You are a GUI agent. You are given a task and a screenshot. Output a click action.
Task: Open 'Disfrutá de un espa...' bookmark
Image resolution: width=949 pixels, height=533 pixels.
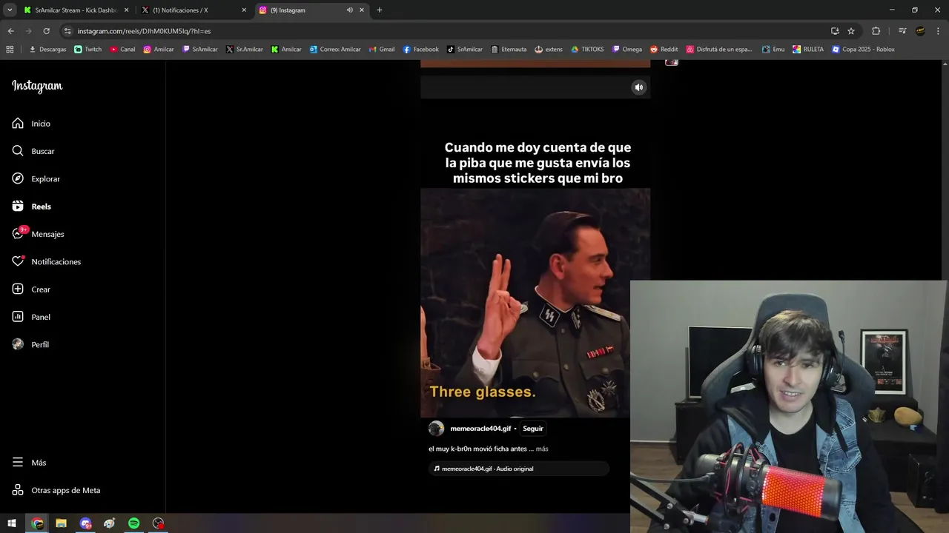(x=719, y=50)
